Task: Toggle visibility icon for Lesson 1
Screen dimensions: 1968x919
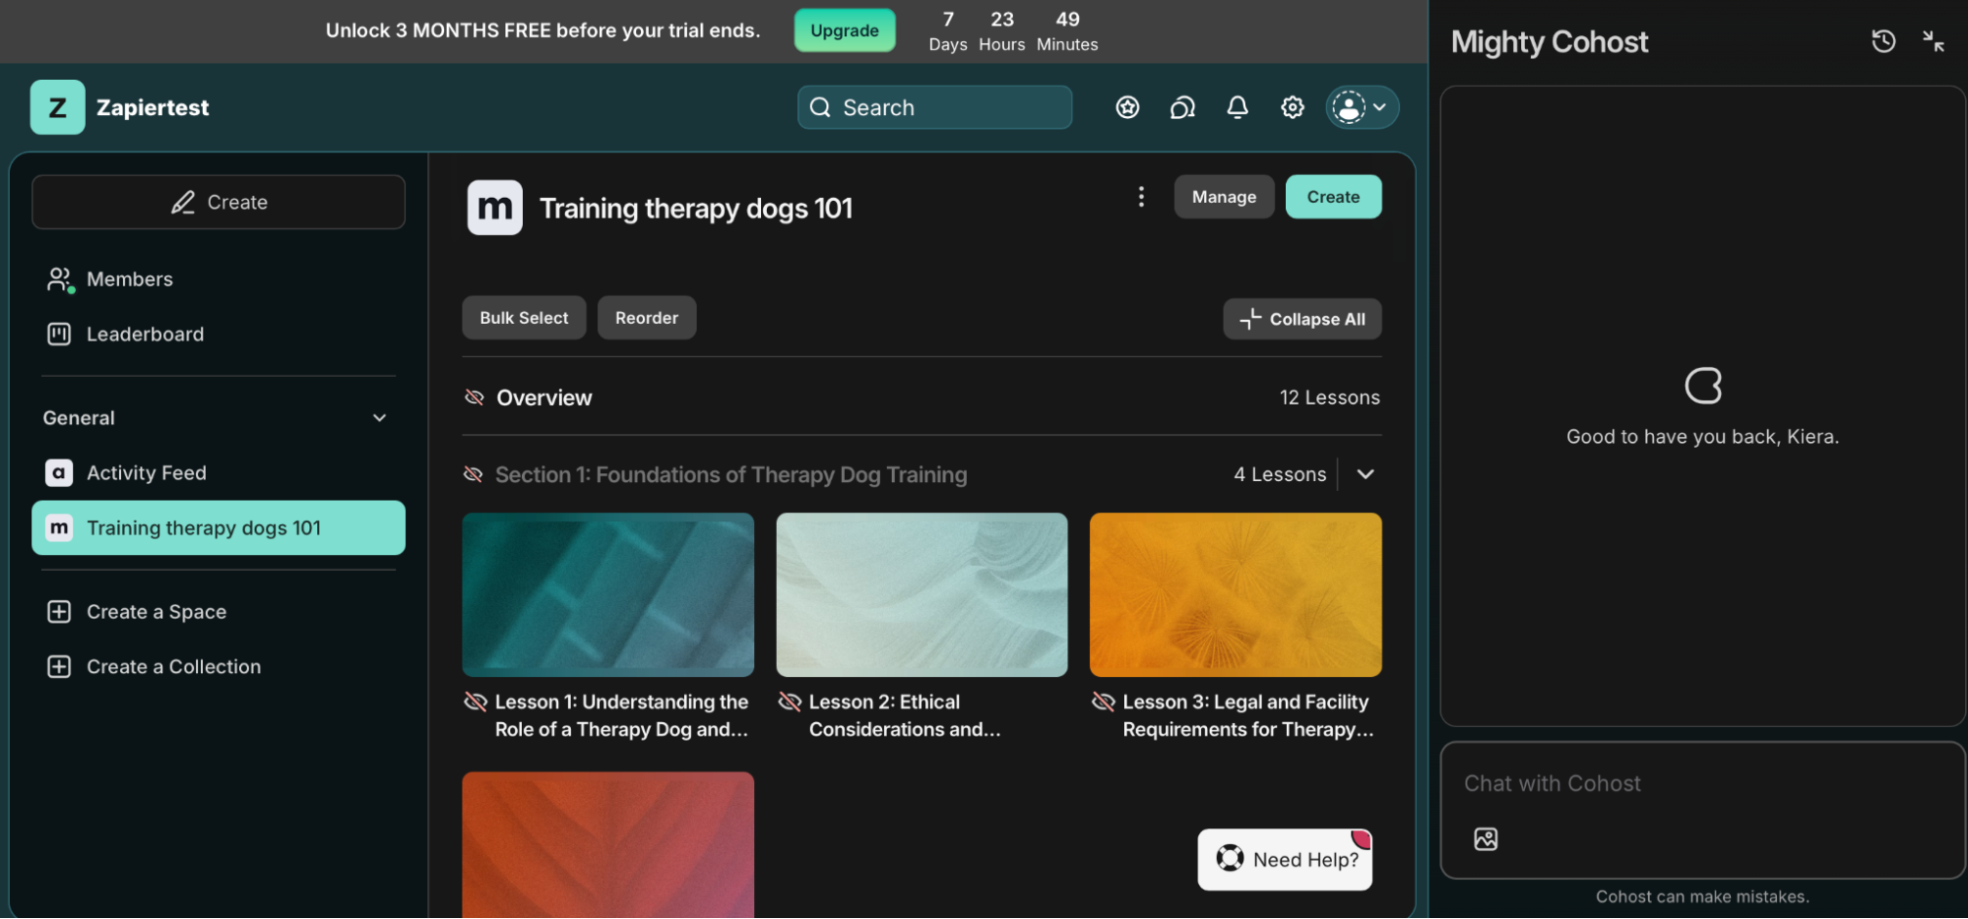Action: (476, 702)
